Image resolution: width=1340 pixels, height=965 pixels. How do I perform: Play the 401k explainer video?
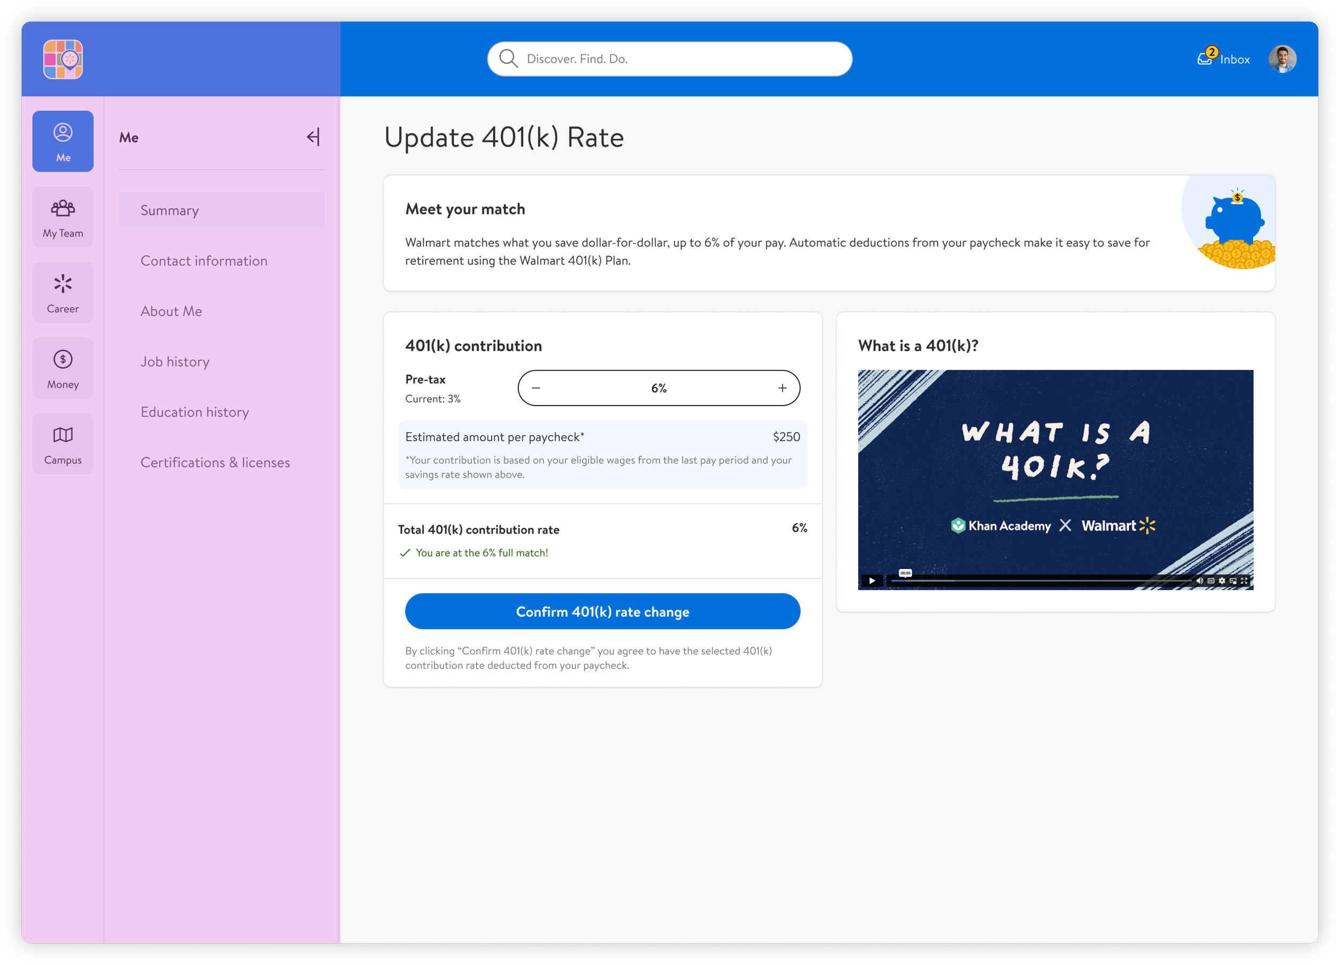pos(872,580)
